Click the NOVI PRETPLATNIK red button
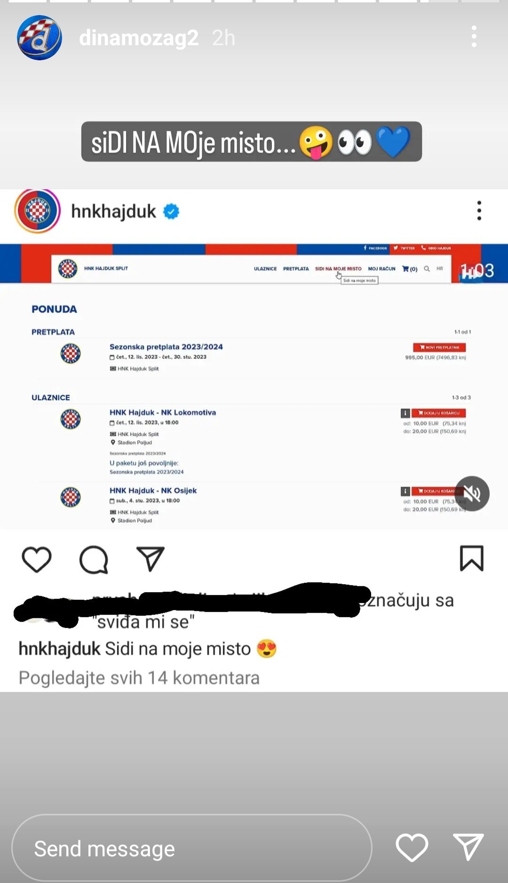This screenshot has width=508, height=883. pos(439,347)
